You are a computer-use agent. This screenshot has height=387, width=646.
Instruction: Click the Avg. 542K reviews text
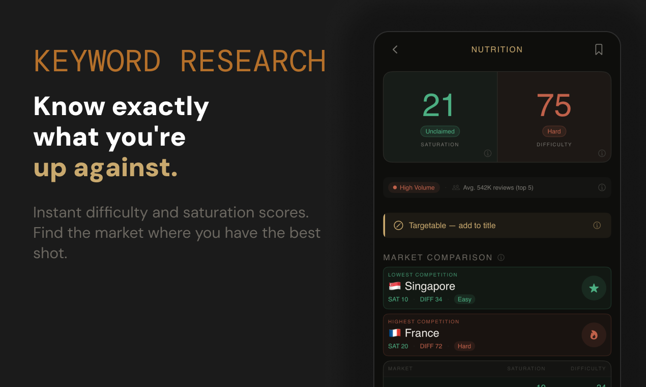point(498,187)
